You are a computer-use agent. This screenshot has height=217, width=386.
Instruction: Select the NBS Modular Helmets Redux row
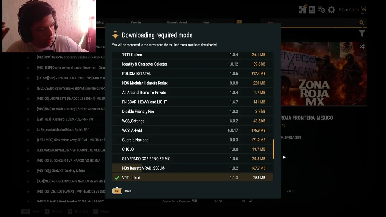pyautogui.click(x=192, y=83)
